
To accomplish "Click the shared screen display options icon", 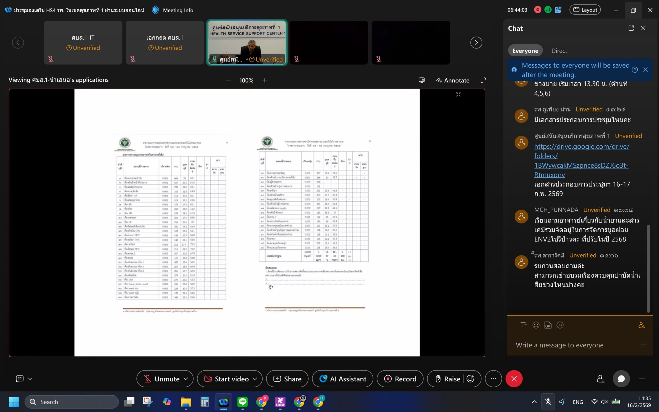I will (x=422, y=80).
